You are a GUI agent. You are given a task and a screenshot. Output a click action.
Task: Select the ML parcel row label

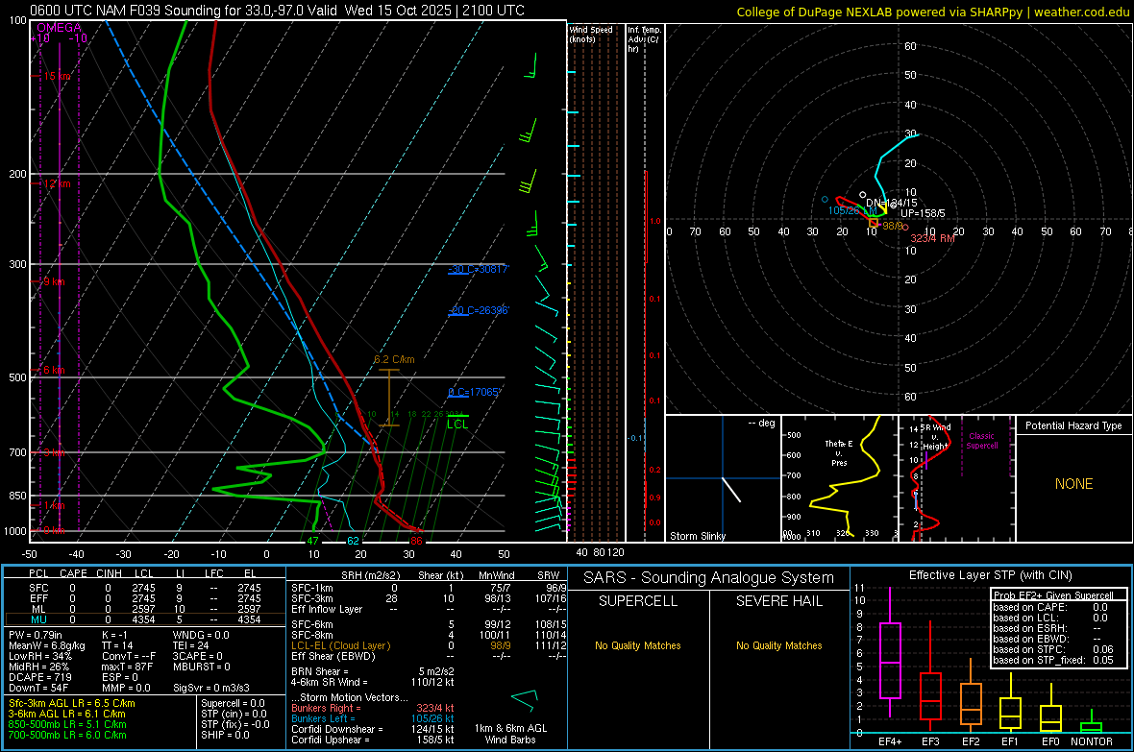point(38,609)
